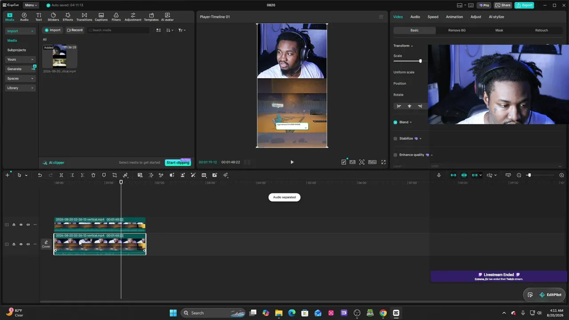
Task: Open the media filter dropdown
Action: pos(182,30)
